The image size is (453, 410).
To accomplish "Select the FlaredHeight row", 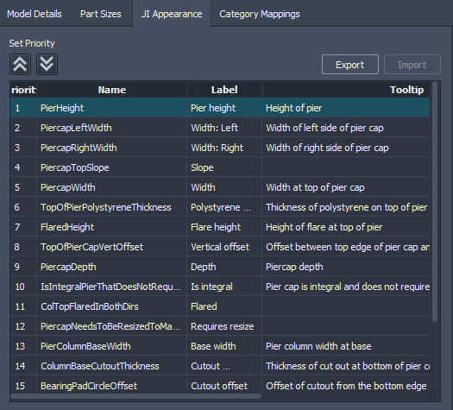I will coord(220,227).
